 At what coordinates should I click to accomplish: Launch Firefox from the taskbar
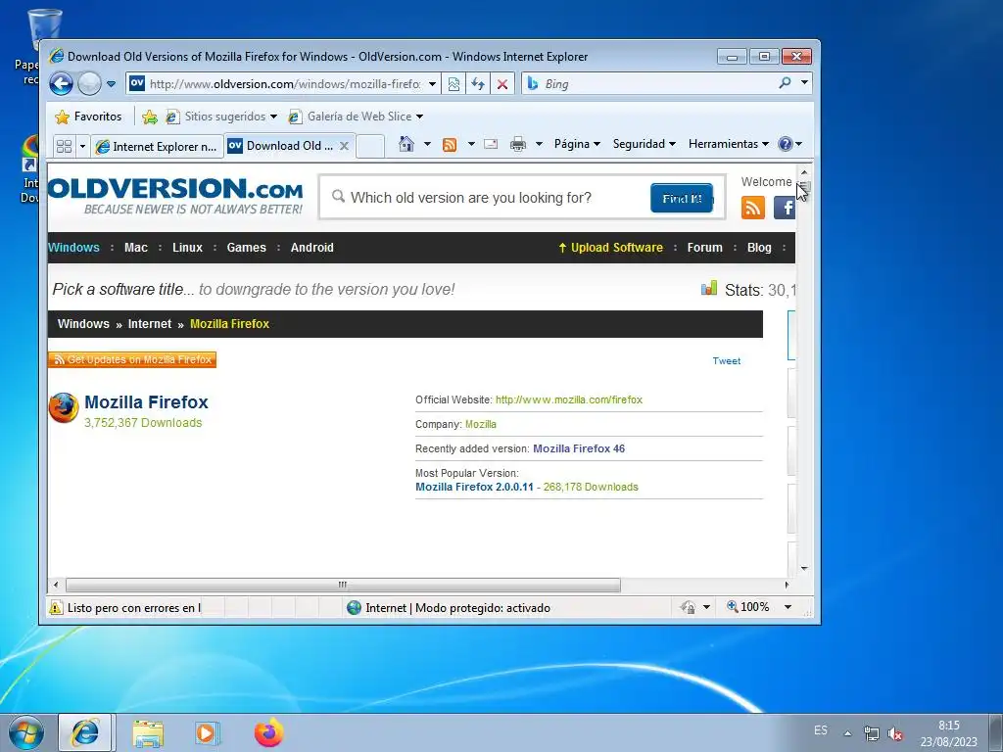(x=269, y=732)
